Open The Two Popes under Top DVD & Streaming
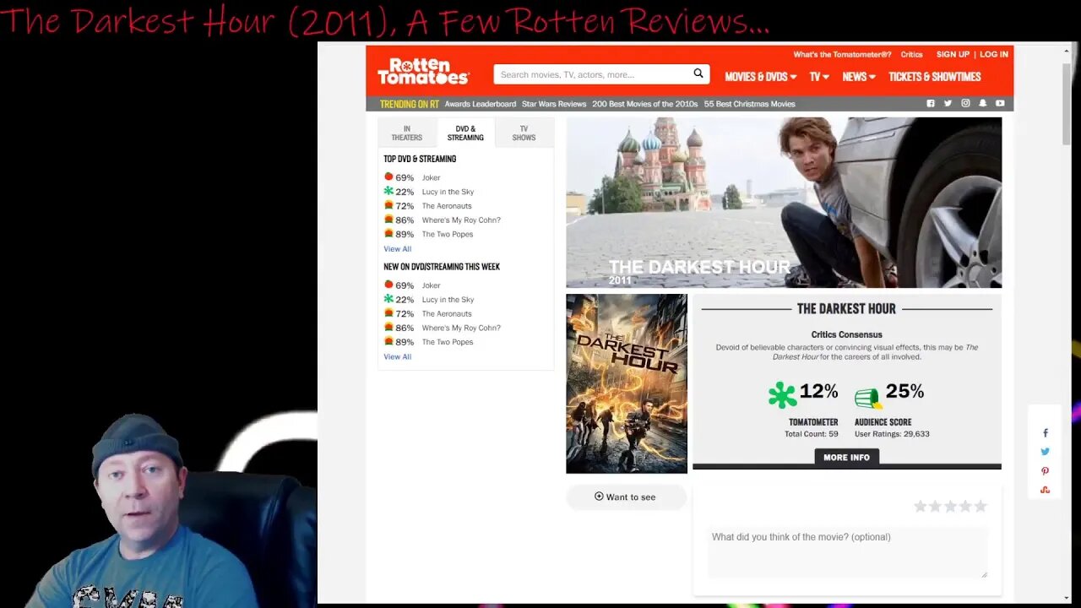The height and width of the screenshot is (608, 1081). coord(448,234)
